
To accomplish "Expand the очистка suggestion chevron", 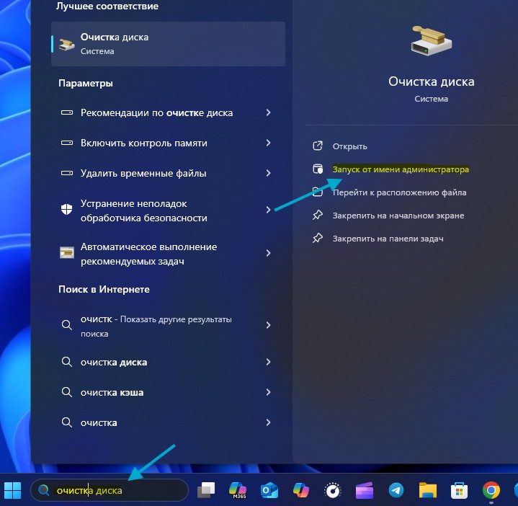I will tap(268, 422).
